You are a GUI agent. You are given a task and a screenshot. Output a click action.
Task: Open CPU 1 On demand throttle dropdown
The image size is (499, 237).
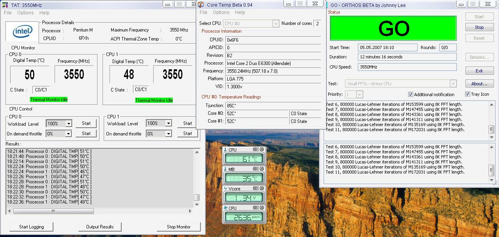point(168,133)
